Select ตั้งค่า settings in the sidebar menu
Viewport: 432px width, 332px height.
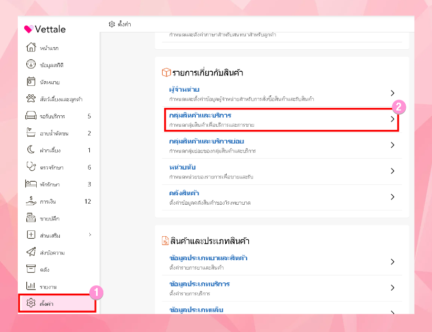(48, 304)
